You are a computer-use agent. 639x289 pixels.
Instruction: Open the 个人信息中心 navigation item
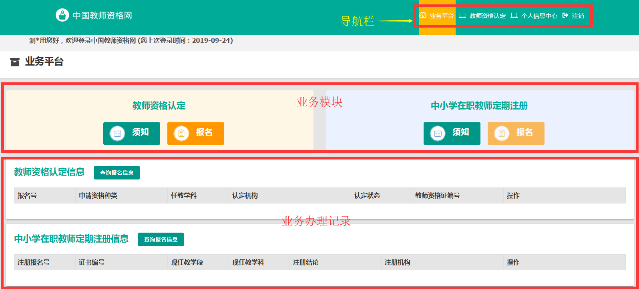[x=539, y=16]
